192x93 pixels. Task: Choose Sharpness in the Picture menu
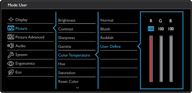click(66, 38)
